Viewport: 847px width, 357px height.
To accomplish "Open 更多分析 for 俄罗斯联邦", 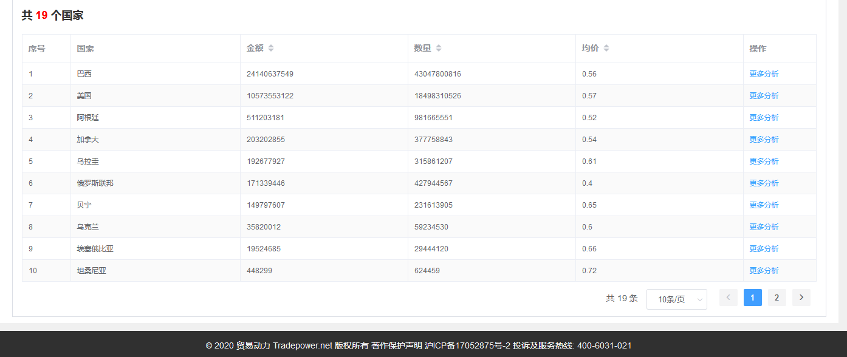I will [764, 183].
